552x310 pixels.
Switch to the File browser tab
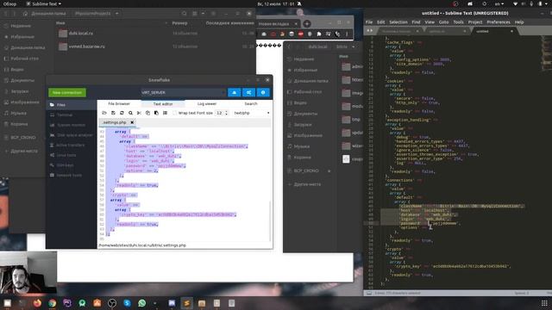(119, 103)
